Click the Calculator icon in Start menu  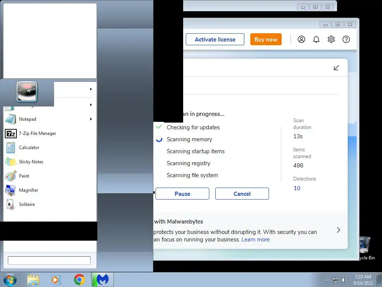10,147
